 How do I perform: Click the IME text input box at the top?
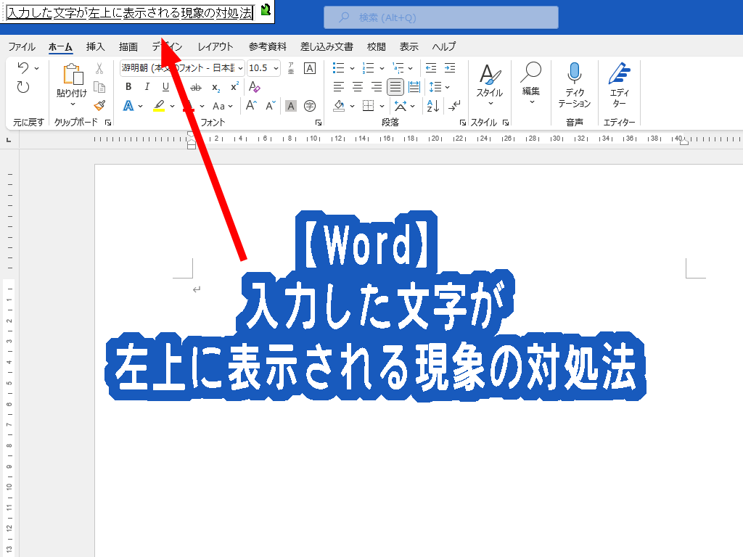[130, 13]
